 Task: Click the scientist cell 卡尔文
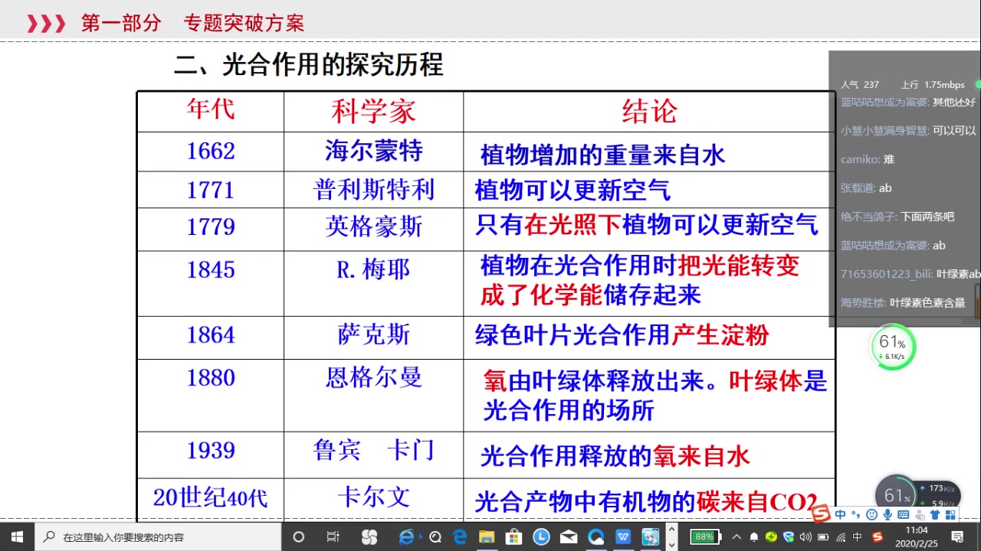coord(374,497)
